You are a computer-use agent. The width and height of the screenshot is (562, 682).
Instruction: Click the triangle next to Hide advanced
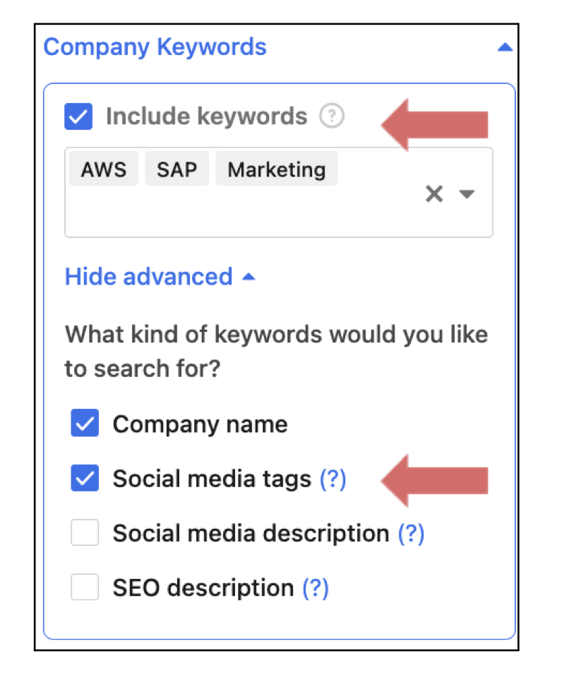pyautogui.click(x=248, y=277)
